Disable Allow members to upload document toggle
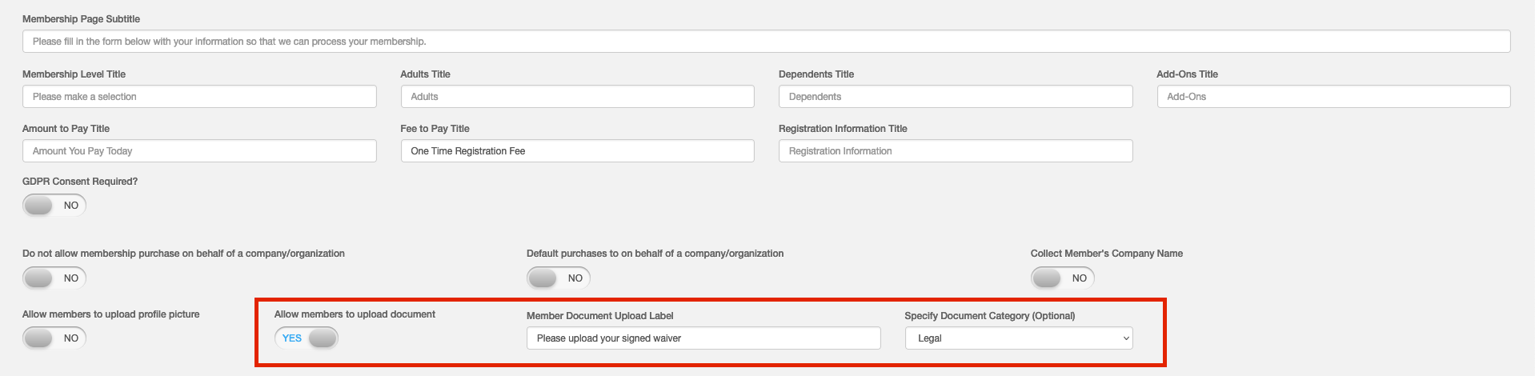The image size is (1535, 376). point(307,338)
